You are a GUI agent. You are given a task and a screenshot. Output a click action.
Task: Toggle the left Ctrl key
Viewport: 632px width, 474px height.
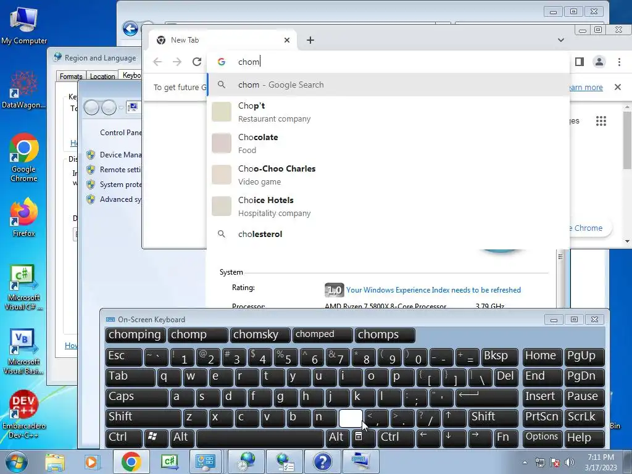(x=123, y=438)
